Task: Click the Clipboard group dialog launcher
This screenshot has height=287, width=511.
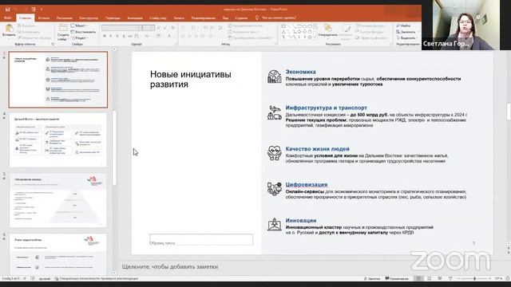Action: pos(53,44)
